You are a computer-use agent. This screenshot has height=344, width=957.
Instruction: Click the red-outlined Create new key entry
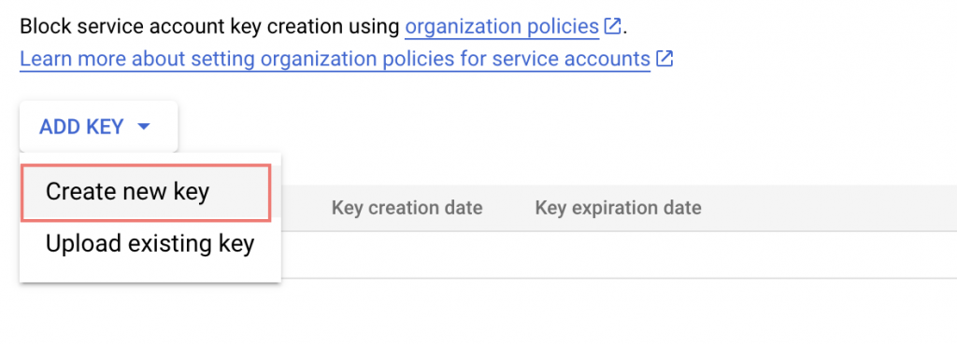pos(145,192)
